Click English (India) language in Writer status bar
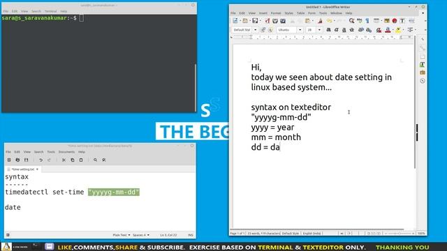The height and width of the screenshot is (251, 447). (312, 234)
